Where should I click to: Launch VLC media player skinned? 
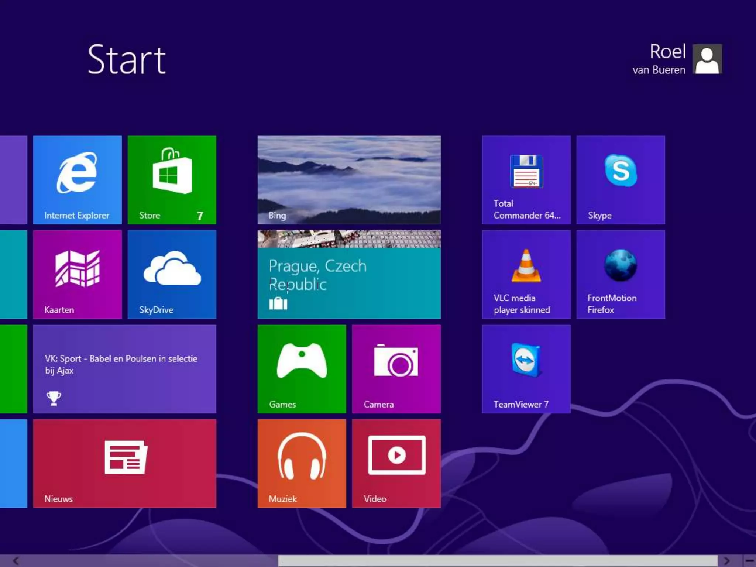[526, 274]
